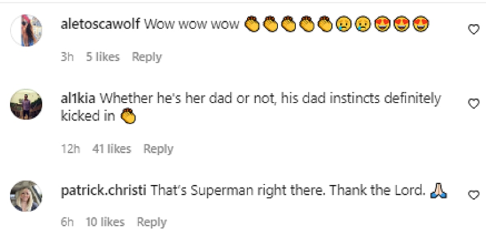Image resolution: width=486 pixels, height=235 pixels.
Task: View the 10 likes list
Action: click(105, 222)
